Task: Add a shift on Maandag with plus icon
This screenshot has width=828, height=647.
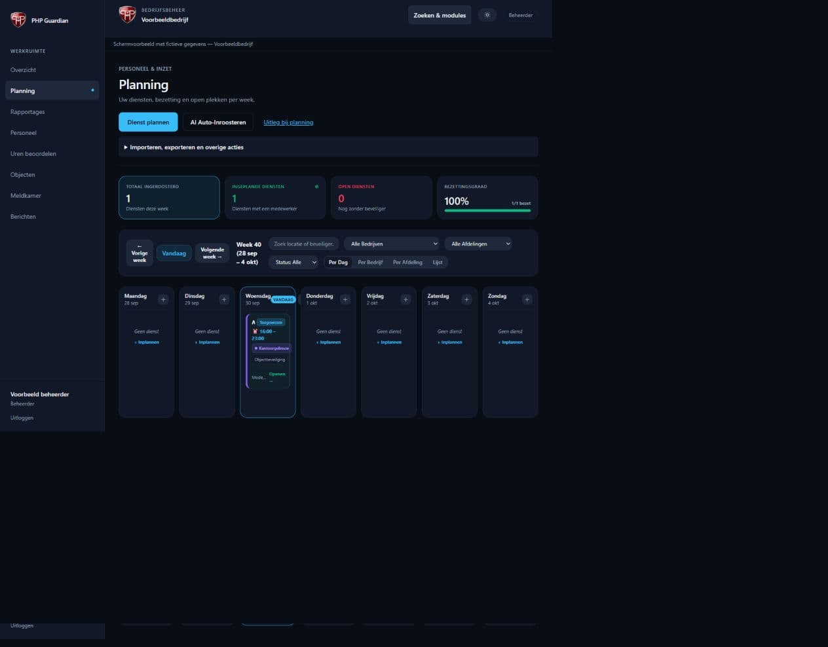Action: pos(163,299)
